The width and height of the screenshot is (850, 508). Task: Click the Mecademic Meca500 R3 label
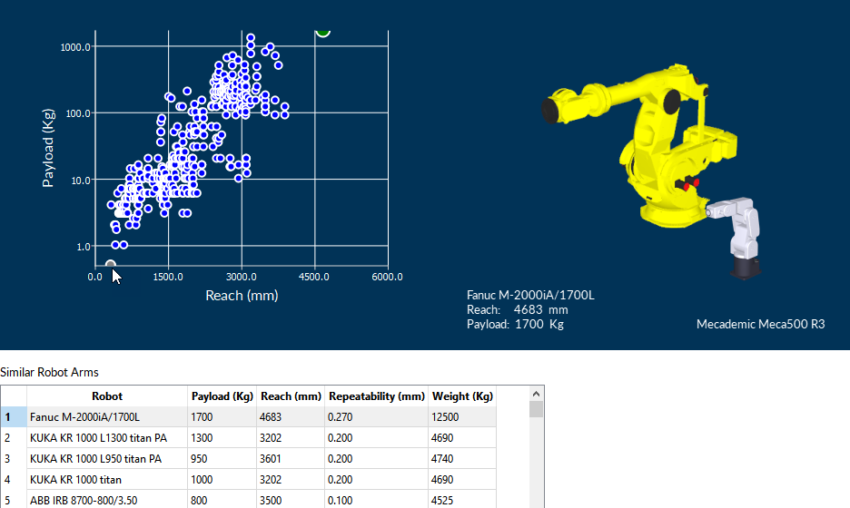point(759,324)
